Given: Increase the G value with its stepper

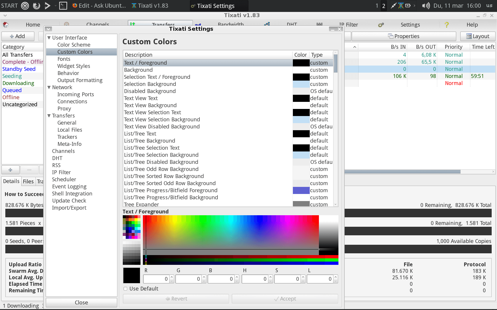Looking at the screenshot, I should (204, 277).
